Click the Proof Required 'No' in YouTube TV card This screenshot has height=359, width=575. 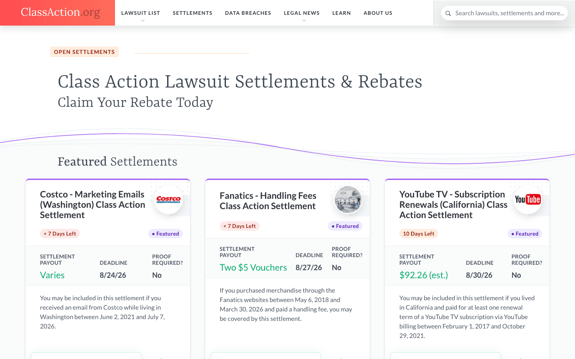coord(516,275)
